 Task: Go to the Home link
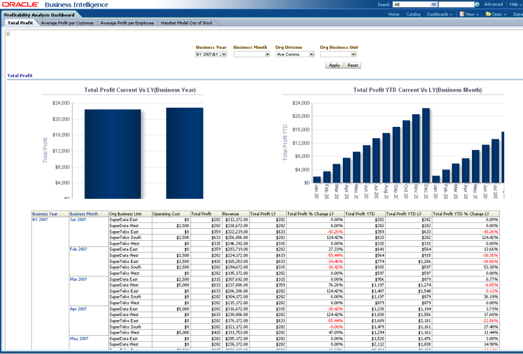click(x=394, y=14)
